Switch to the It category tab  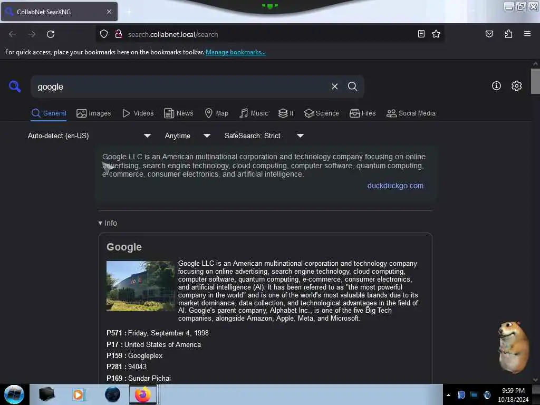pyautogui.click(x=286, y=113)
